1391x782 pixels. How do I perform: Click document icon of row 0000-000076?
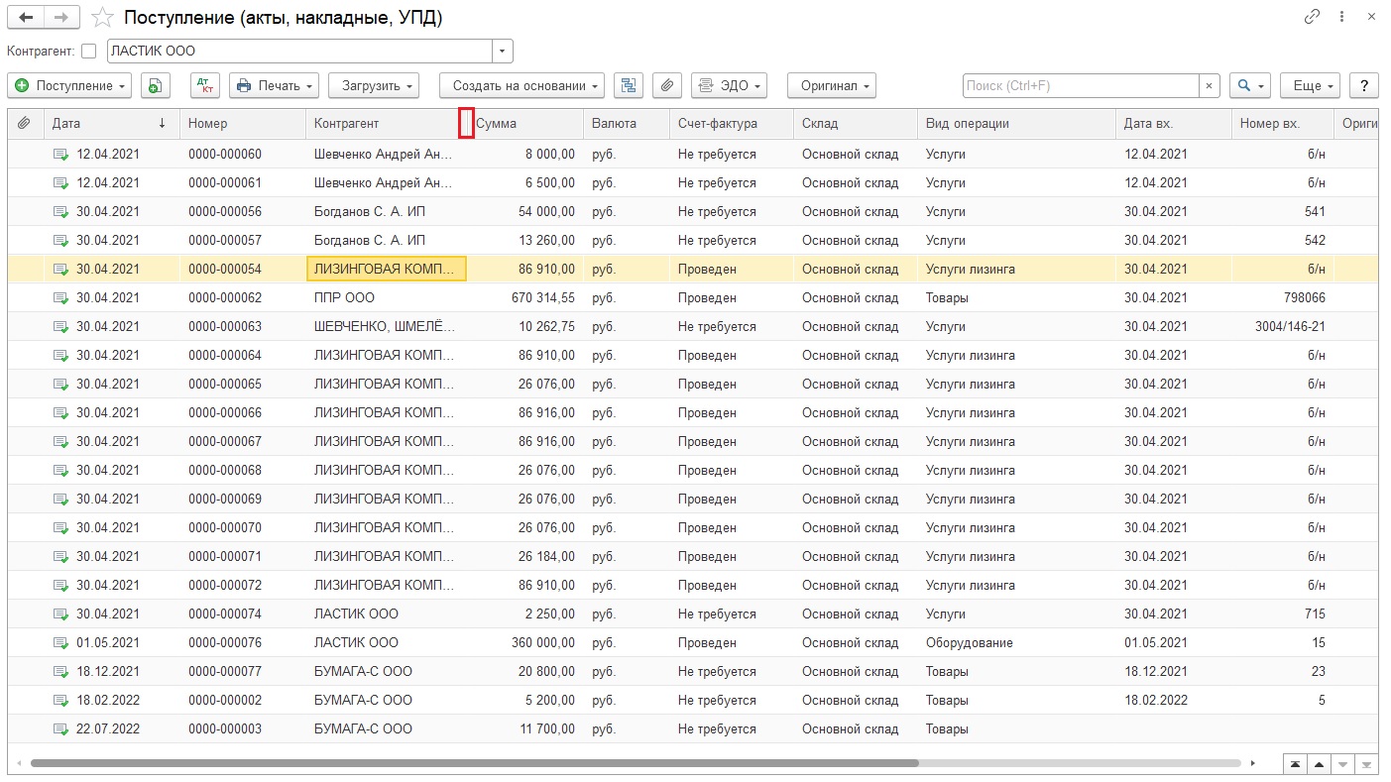(60, 643)
